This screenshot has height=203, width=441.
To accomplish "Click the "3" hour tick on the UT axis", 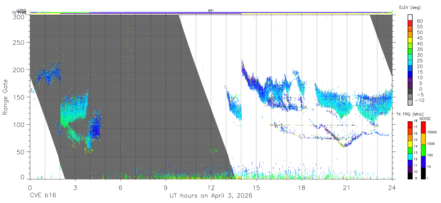I will coord(75,187).
